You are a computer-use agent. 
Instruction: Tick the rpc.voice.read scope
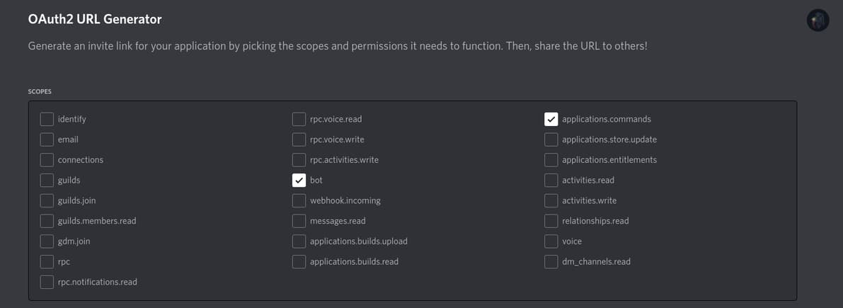point(299,119)
